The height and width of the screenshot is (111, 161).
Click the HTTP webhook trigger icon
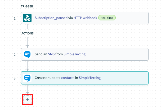27,18
